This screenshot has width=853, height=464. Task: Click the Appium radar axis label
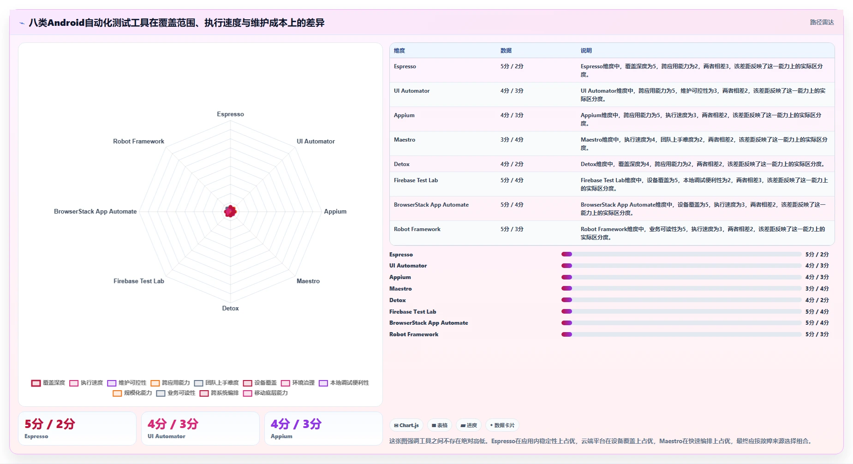point(335,211)
